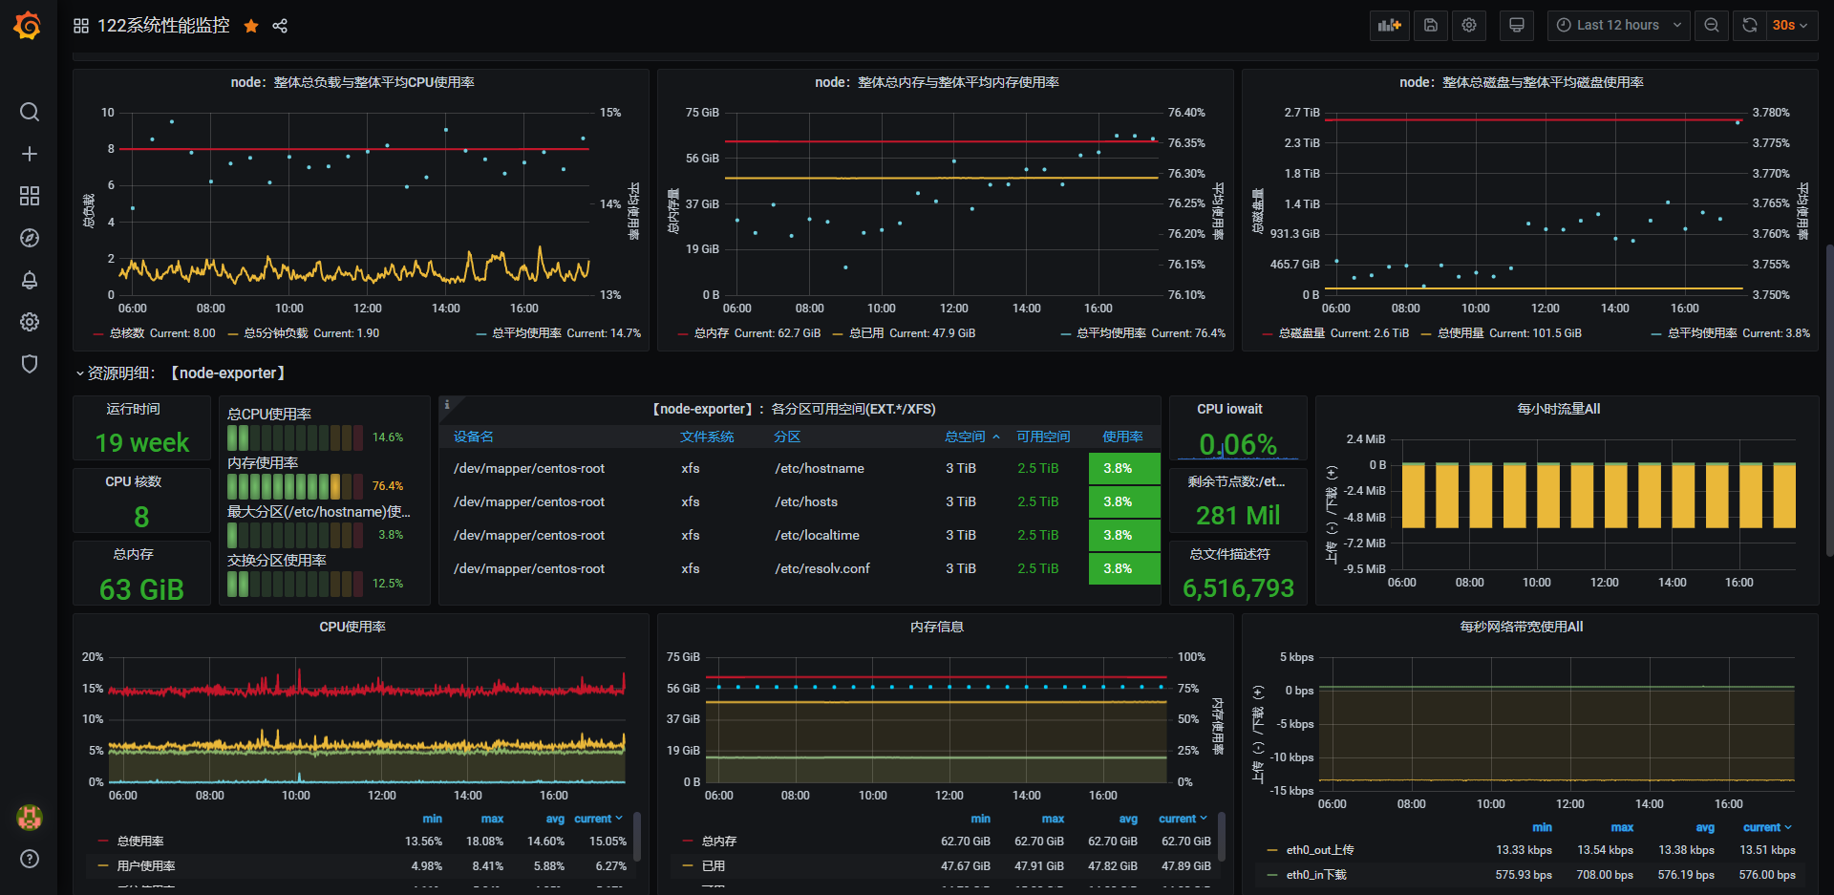This screenshot has height=895, width=1834.
Task: Open the CPU 核数 panel title menu
Action: 133,481
